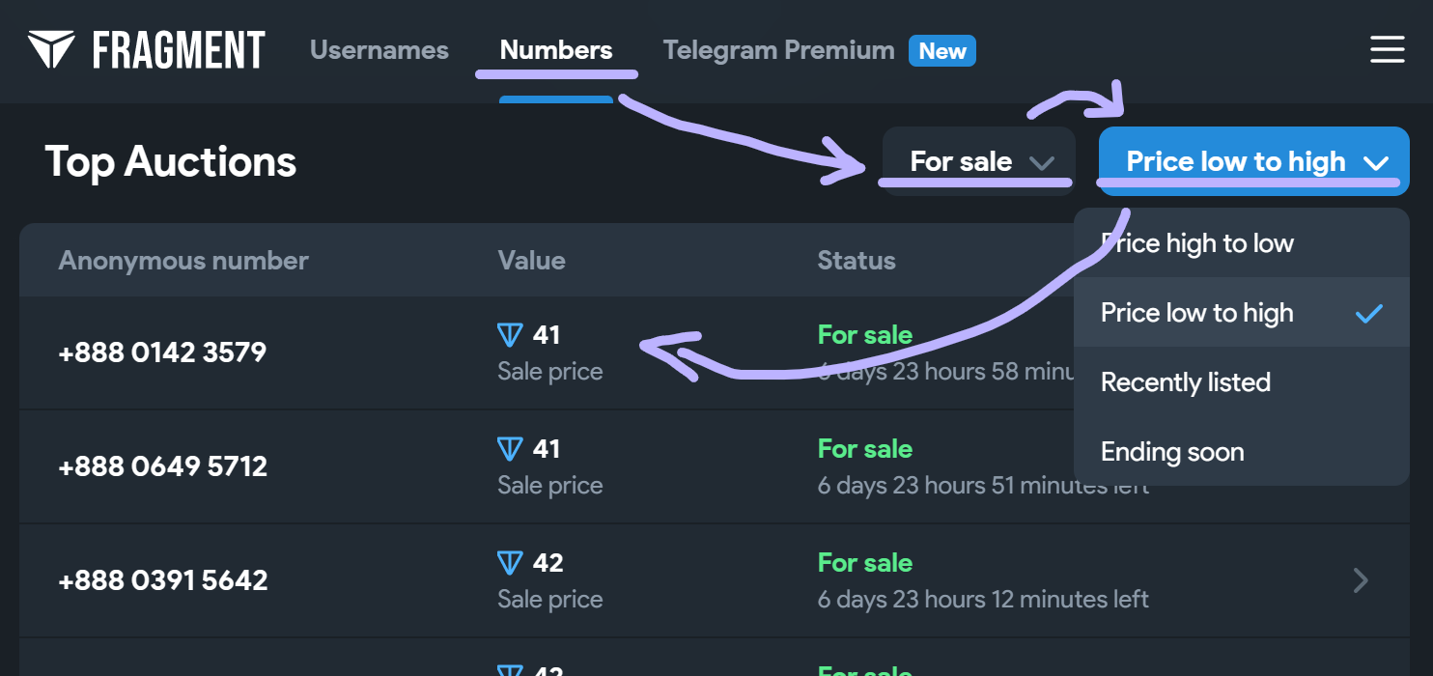Image resolution: width=1433 pixels, height=676 pixels.
Task: Expand the For sale filter dropdown
Action: pos(979,161)
